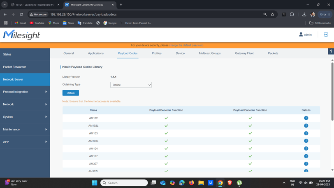
Task: Open browser extensions puzzle icon
Action: tap(292, 14)
